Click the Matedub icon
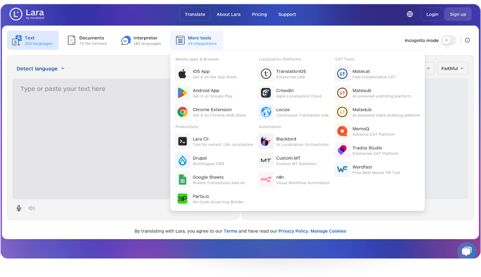The width and height of the screenshot is (481, 277). tap(342, 112)
